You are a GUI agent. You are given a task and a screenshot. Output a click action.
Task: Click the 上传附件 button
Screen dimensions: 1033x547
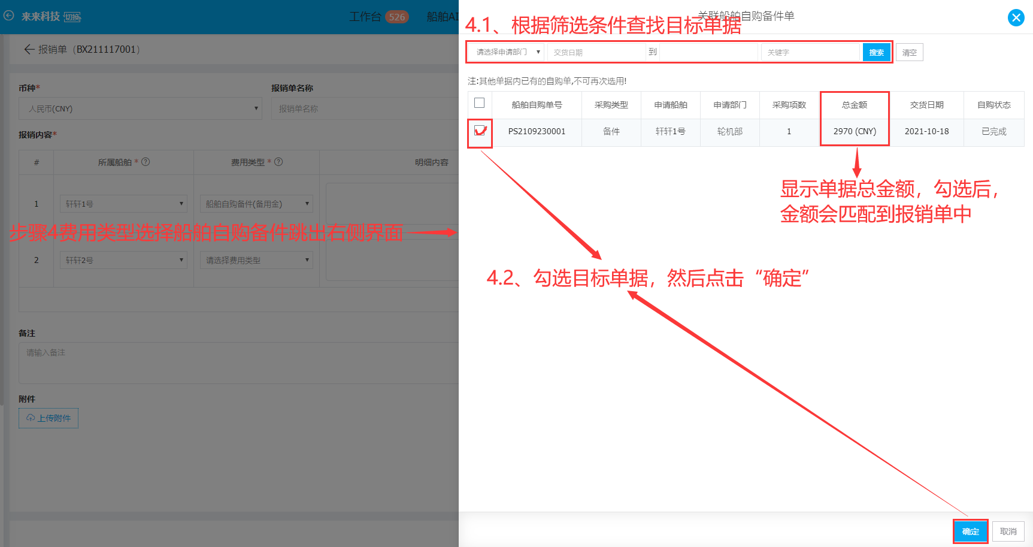click(49, 418)
